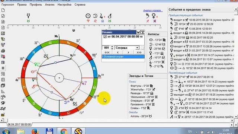Click the EC script icon in left toolbar
Viewport: 238px width, 134px height.
3,109
